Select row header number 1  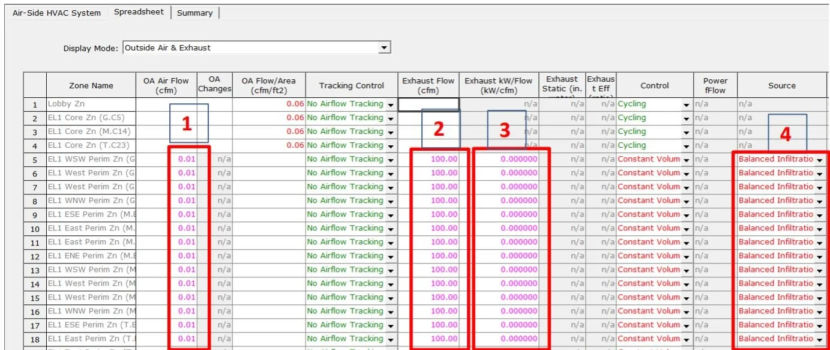(35, 104)
